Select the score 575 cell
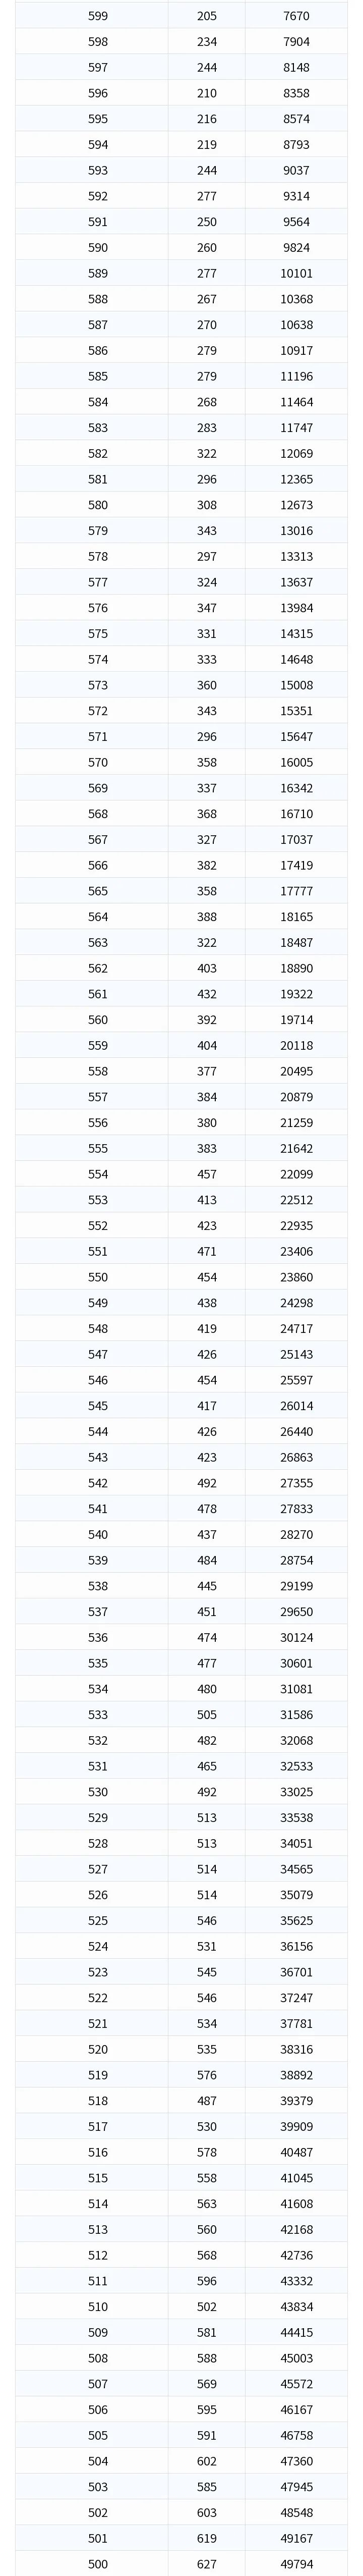This screenshot has height=2576, width=363. (x=98, y=634)
